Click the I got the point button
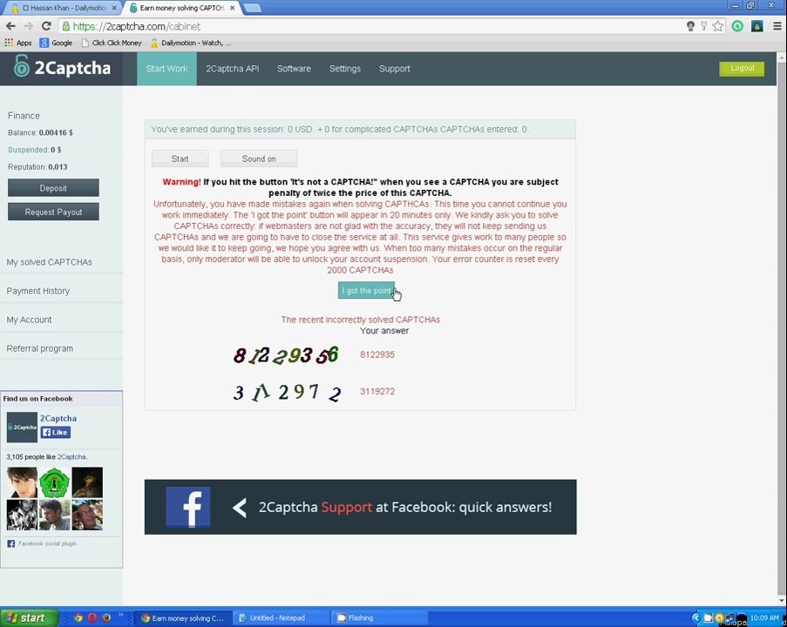Viewport: 787px width, 627px height. 366,291
